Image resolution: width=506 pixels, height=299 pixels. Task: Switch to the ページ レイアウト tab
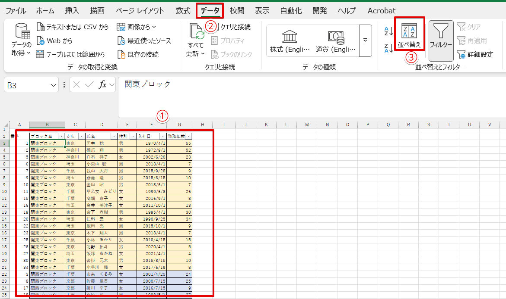point(140,11)
